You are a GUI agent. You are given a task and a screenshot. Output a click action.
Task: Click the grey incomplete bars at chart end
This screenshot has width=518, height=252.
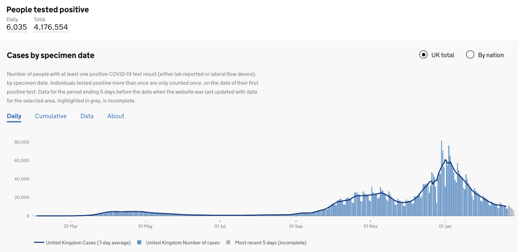(x=511, y=210)
